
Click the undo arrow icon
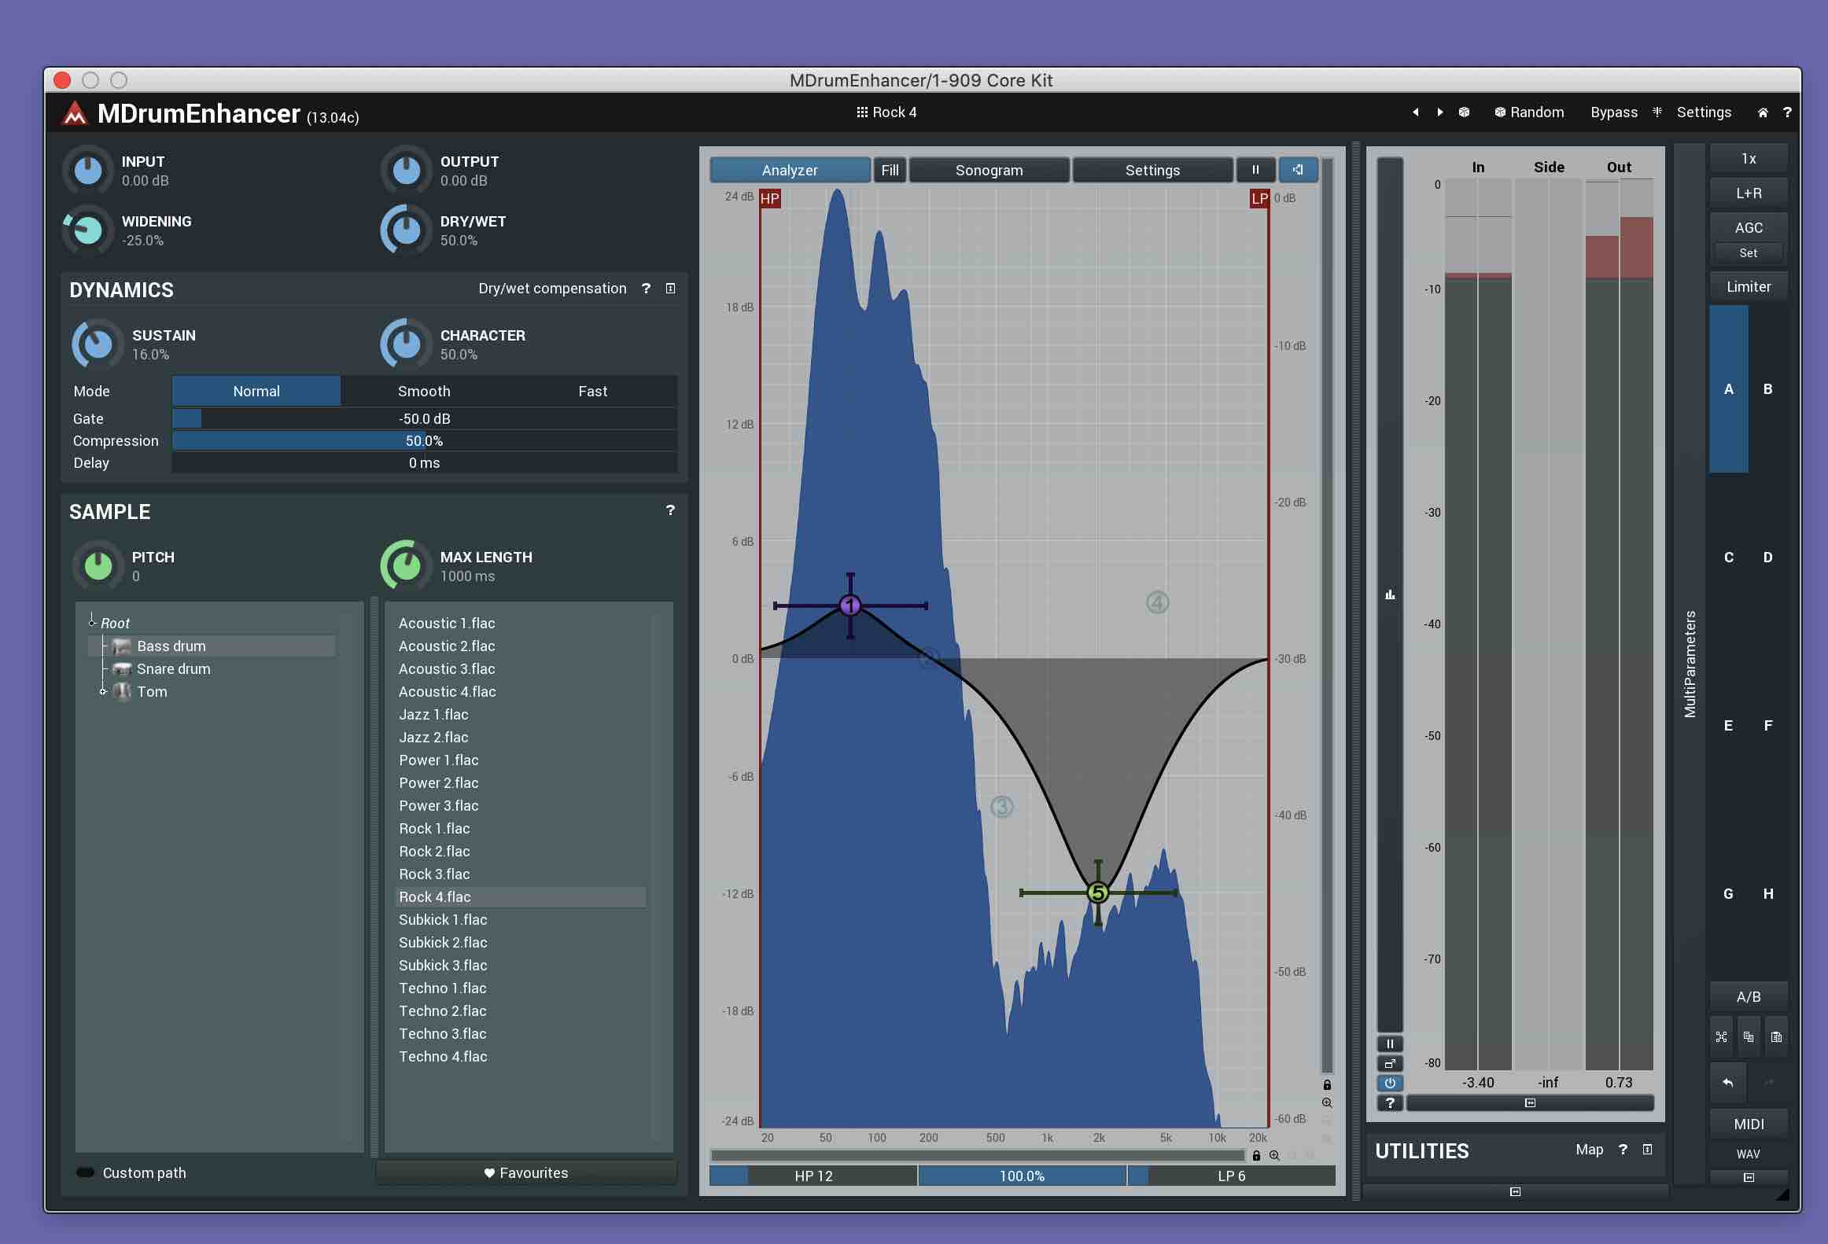pos(1727,1083)
